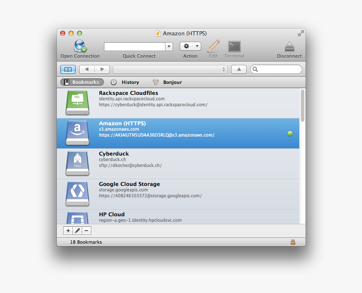Select the Amazon (HTTPS) bookmark drive icon

[77, 133]
